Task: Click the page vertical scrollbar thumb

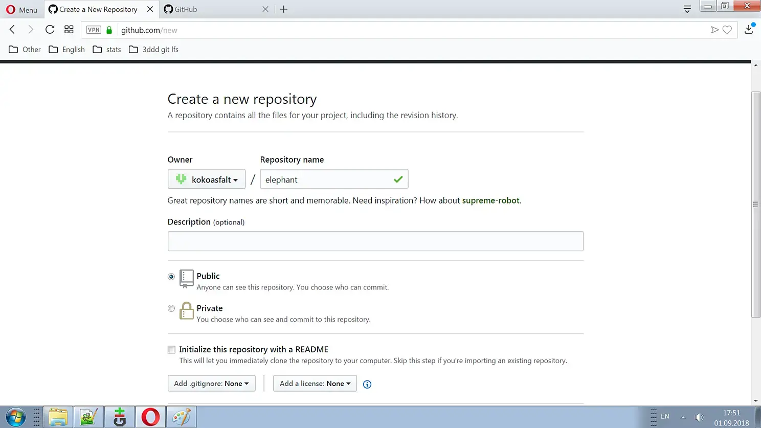Action: 756,205
